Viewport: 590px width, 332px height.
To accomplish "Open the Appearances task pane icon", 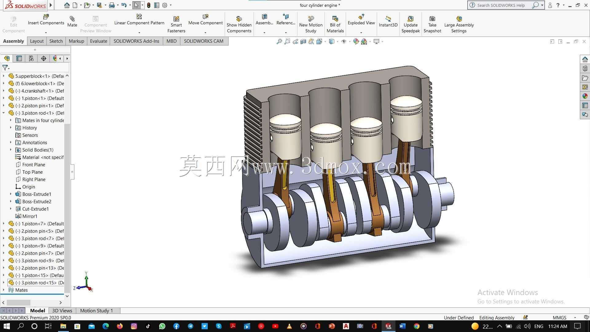I will tap(585, 96).
